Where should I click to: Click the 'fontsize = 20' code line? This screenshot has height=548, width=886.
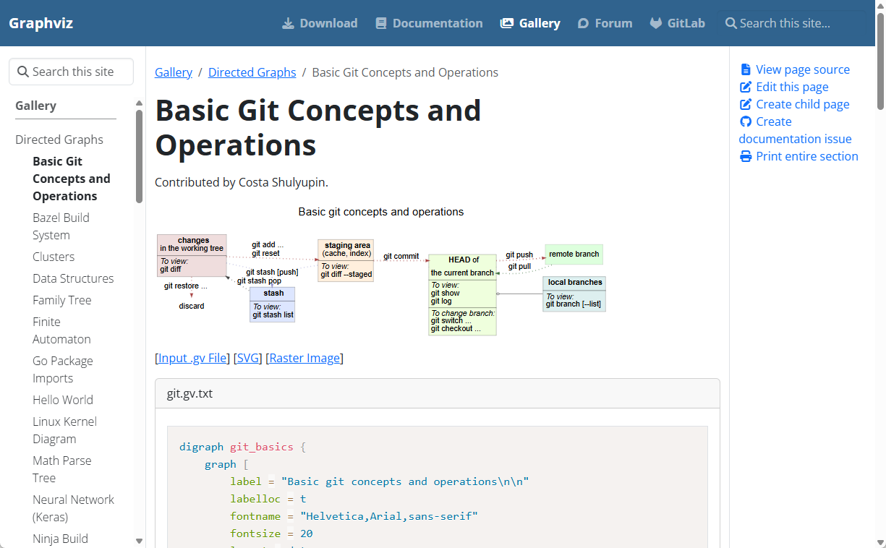271,534
